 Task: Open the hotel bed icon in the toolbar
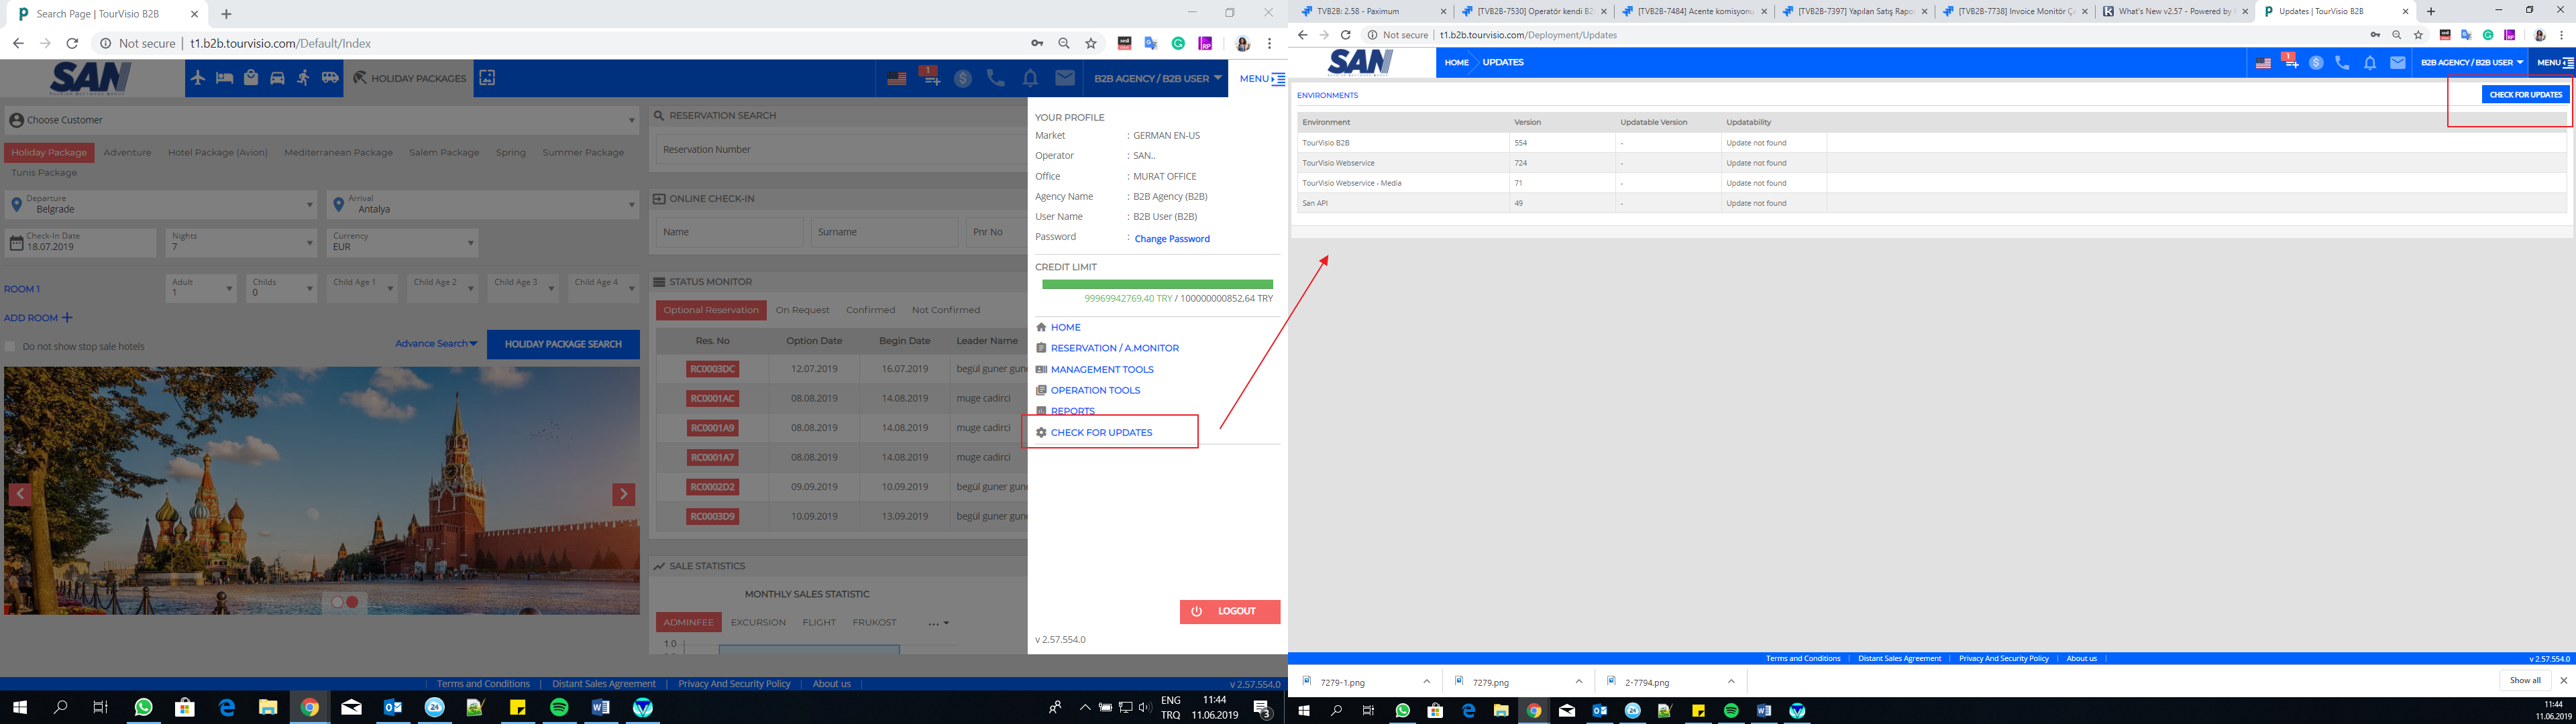click(x=224, y=78)
